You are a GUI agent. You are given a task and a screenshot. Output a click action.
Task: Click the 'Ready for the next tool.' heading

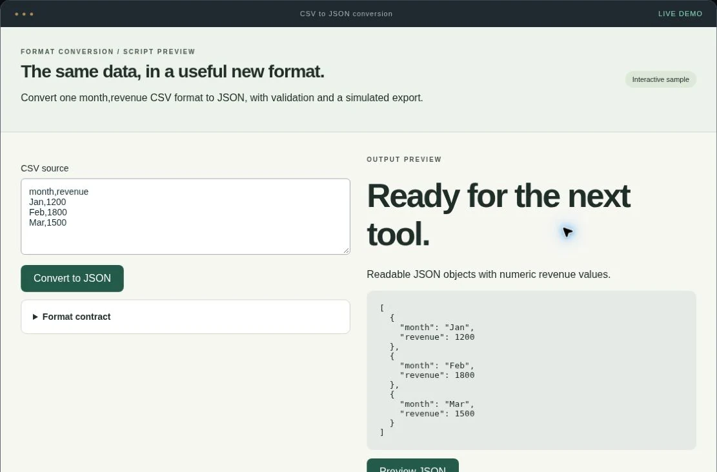[498, 215]
